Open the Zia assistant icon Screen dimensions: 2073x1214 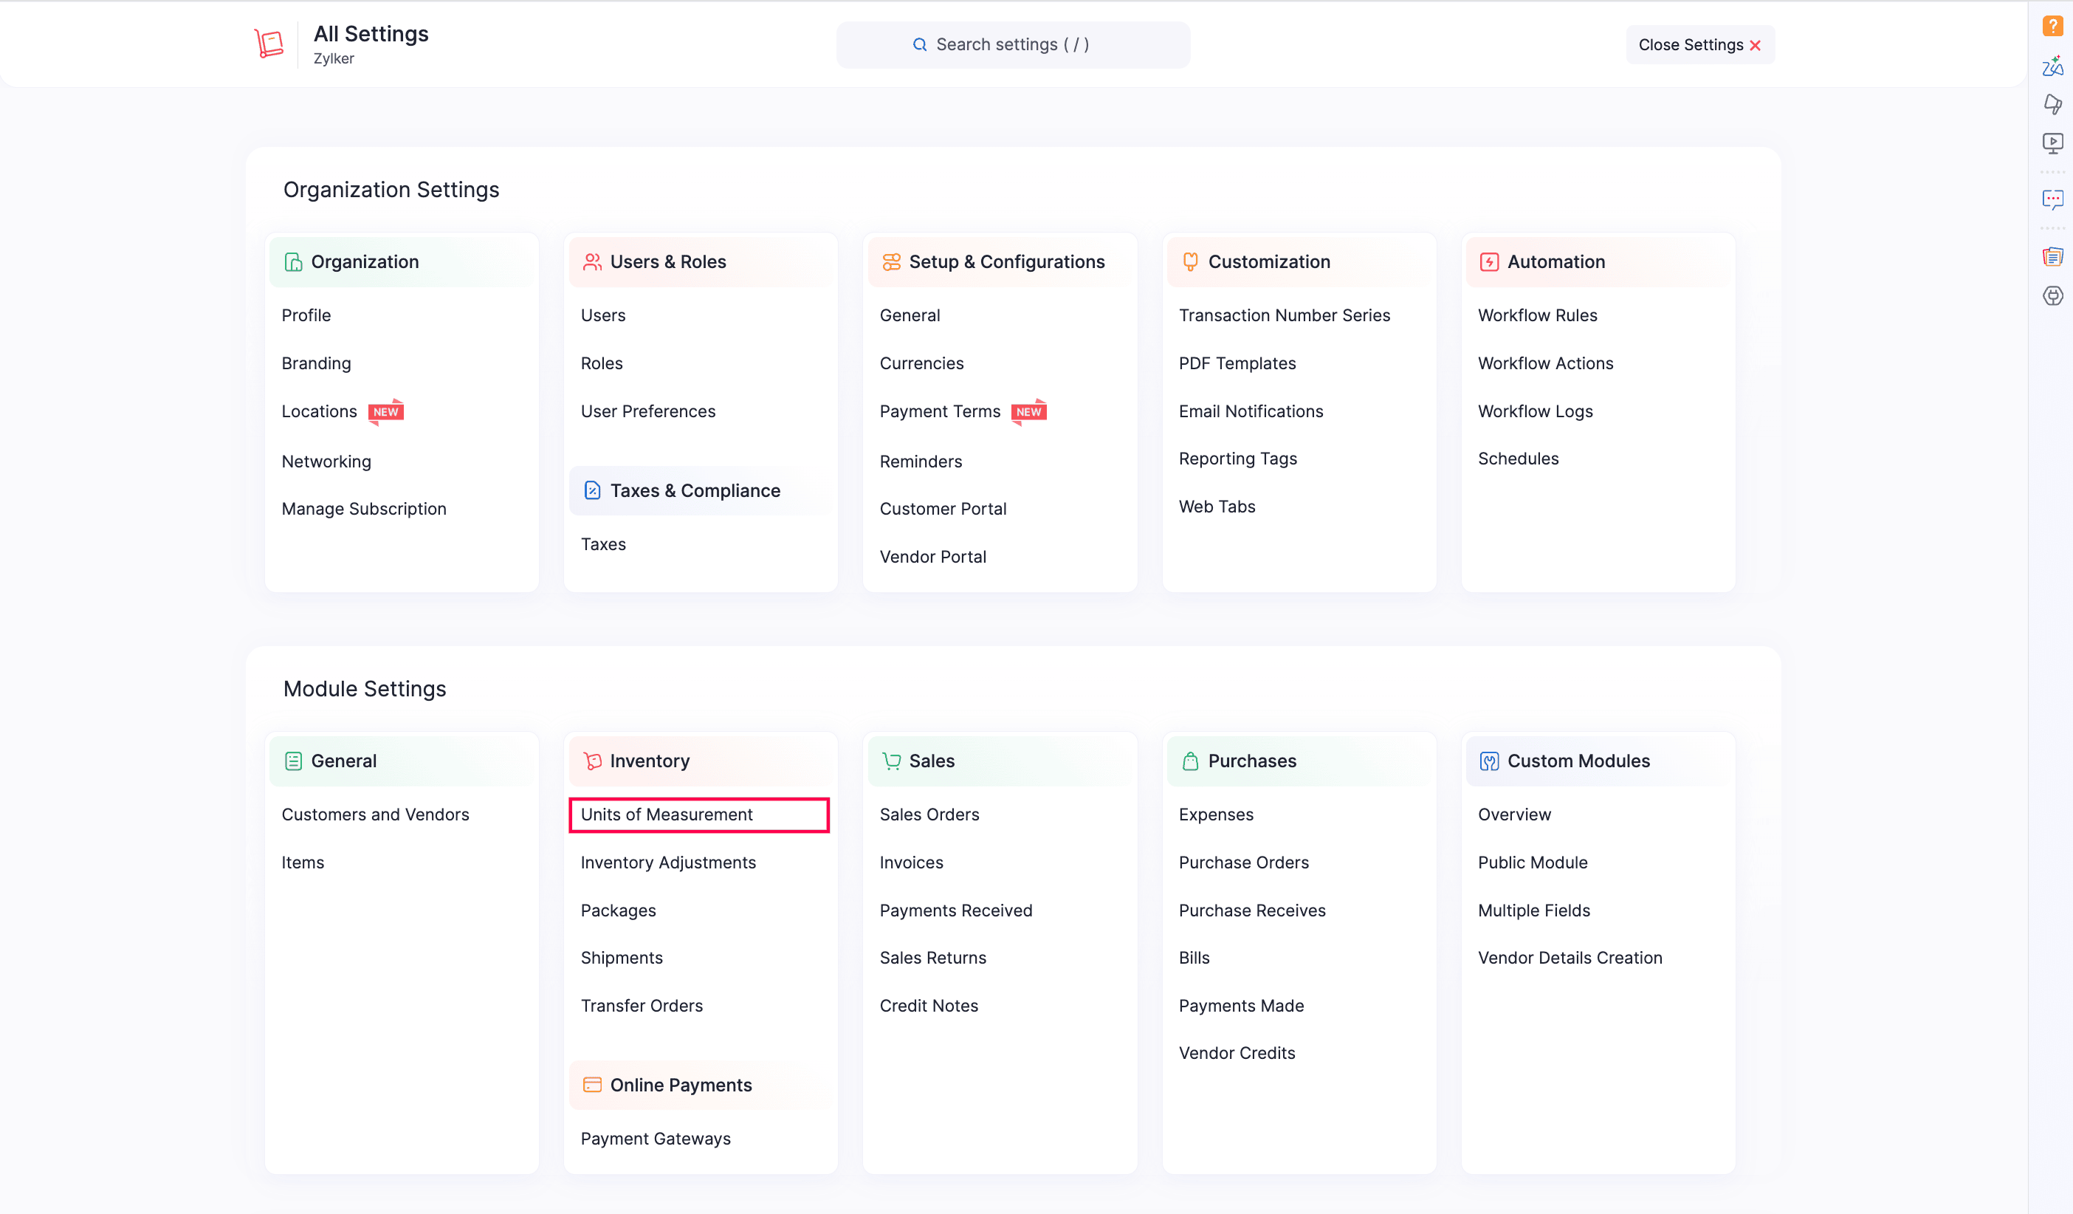(2052, 66)
